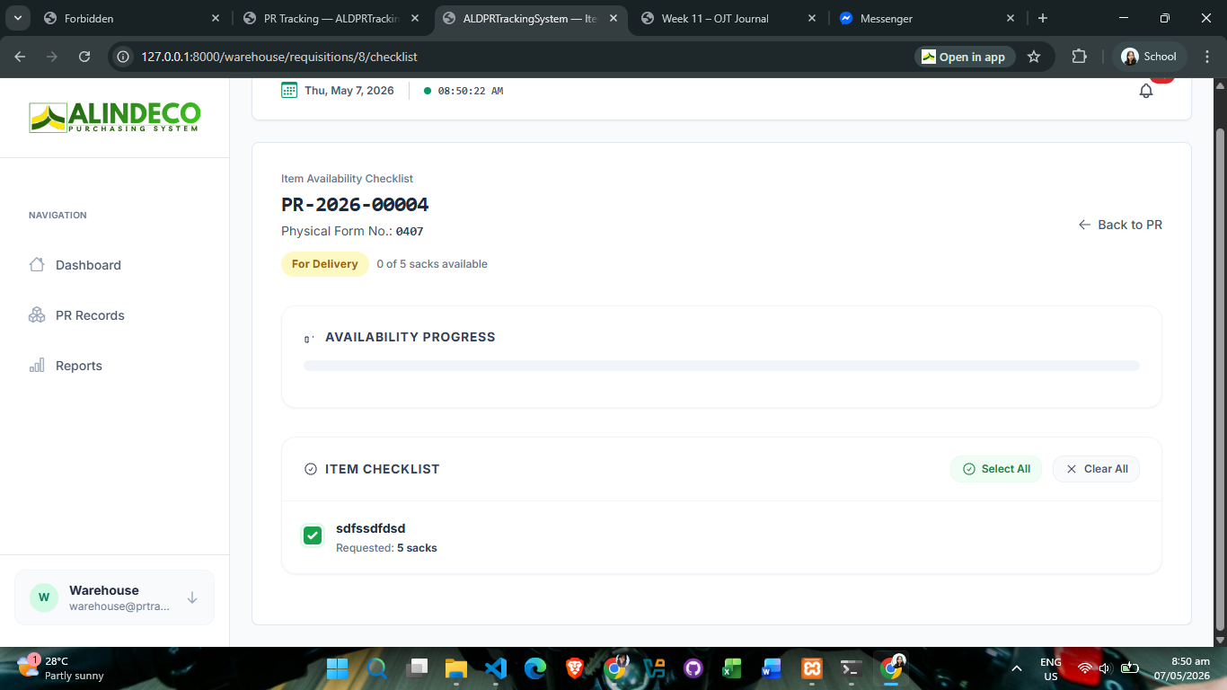The image size is (1227, 690).
Task: Click the Clear All button
Action: [1096, 469]
